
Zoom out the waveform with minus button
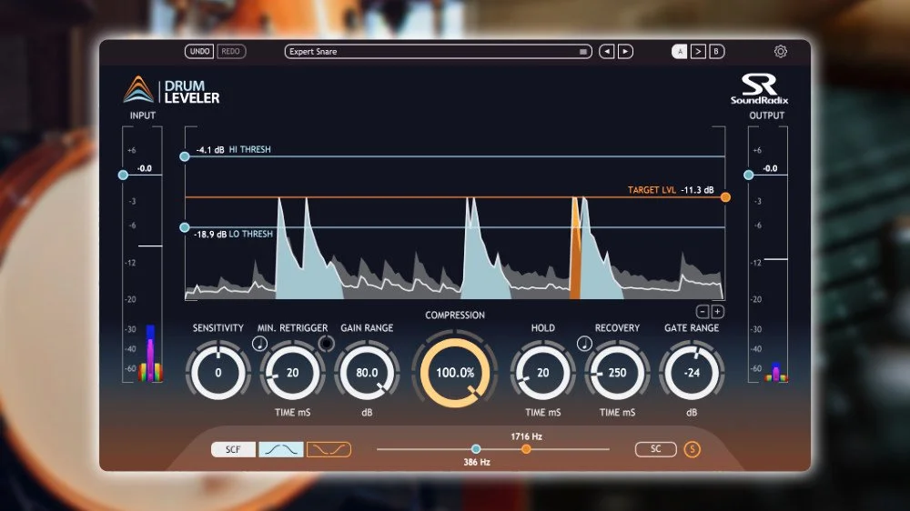pos(703,312)
